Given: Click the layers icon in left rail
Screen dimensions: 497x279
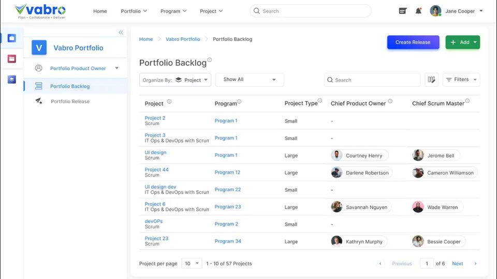Looking at the screenshot, I should [x=11, y=80].
